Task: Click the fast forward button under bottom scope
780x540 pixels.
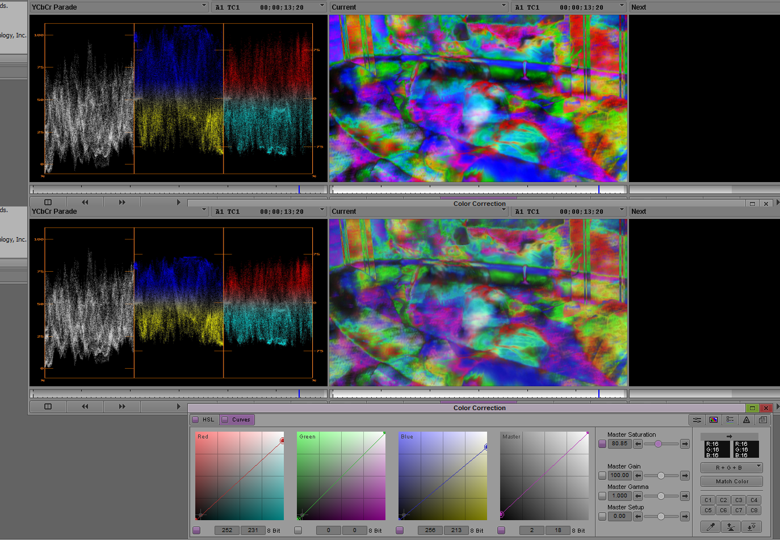Action: (122, 407)
